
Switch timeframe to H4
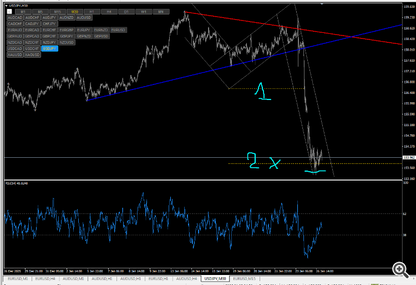109,12
